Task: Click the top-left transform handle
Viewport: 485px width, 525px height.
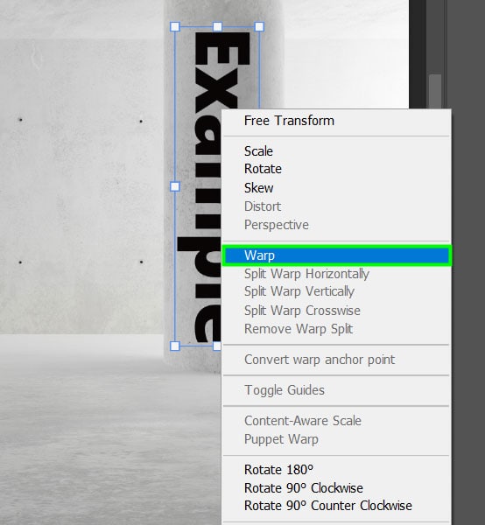Action: click(x=175, y=27)
